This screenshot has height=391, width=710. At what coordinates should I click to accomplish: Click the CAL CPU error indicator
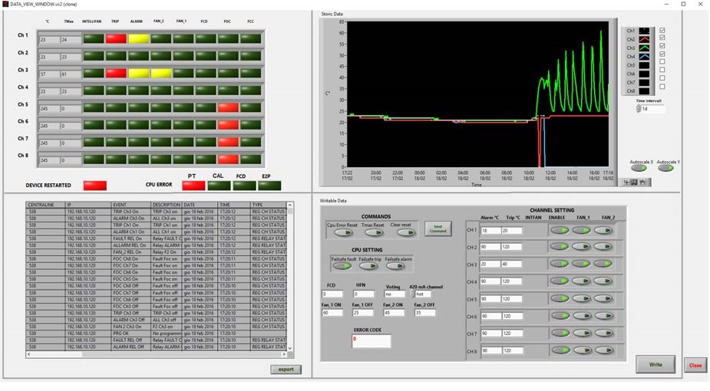(x=220, y=186)
